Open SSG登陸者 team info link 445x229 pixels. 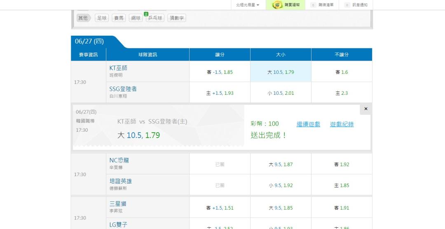click(x=123, y=89)
